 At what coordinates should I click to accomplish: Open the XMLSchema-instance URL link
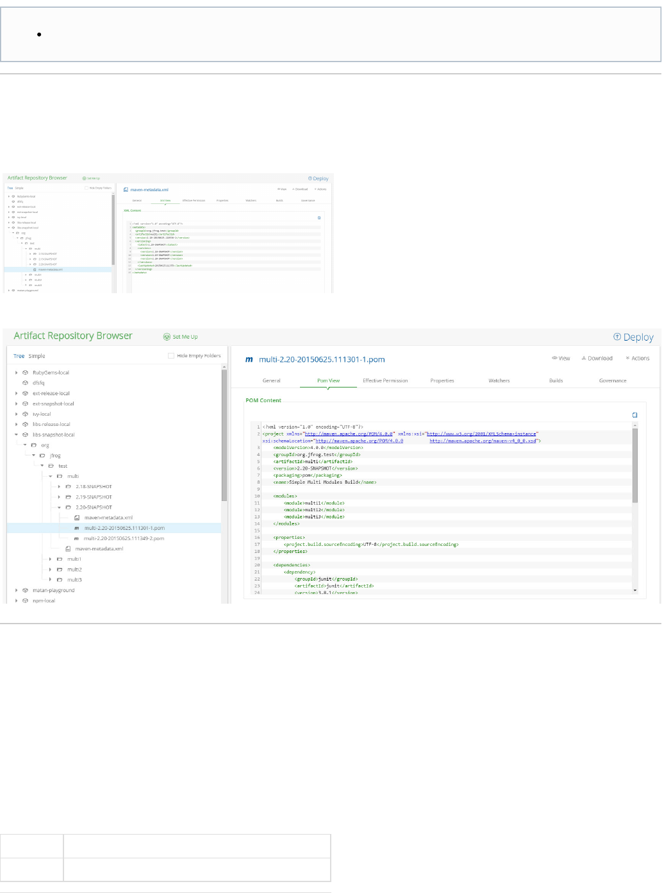click(481, 434)
